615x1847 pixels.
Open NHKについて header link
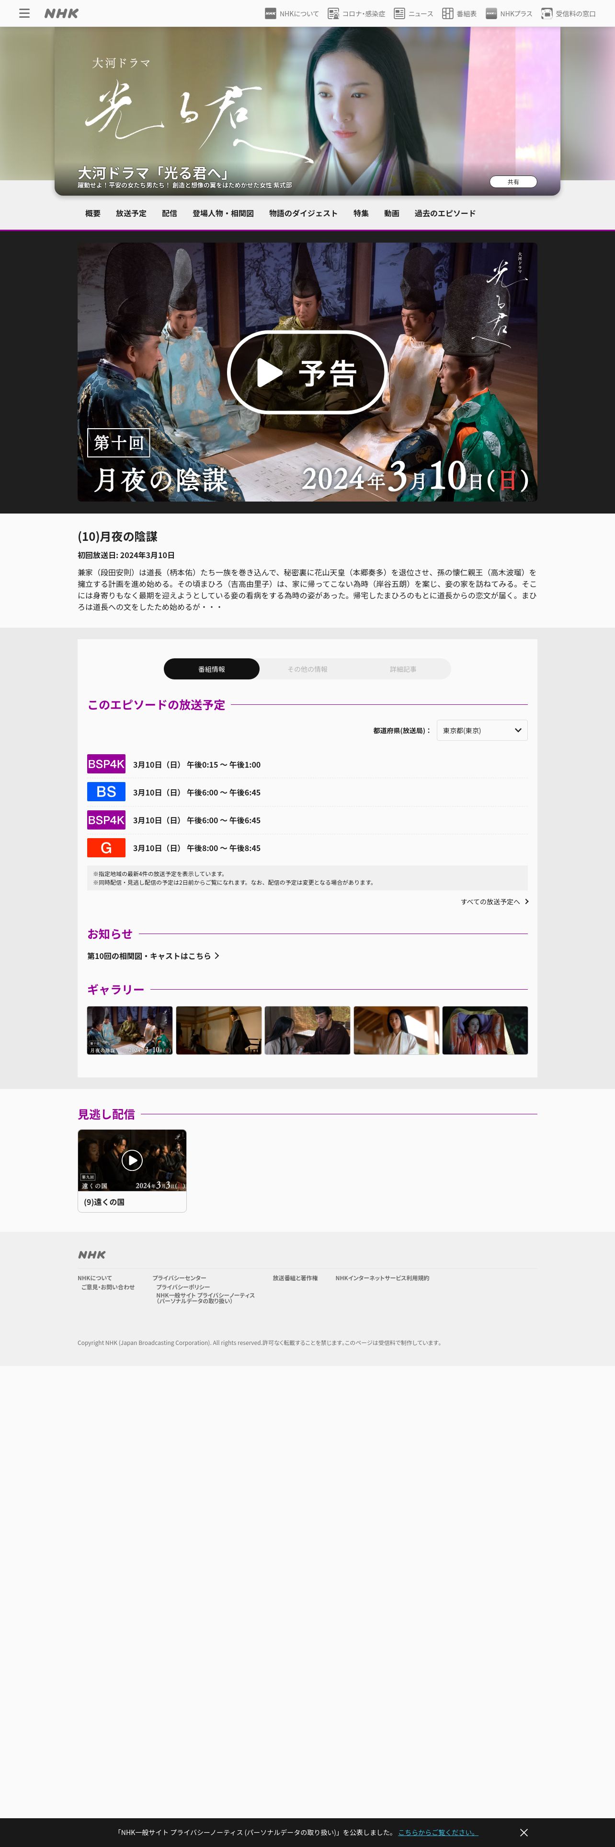tap(292, 13)
